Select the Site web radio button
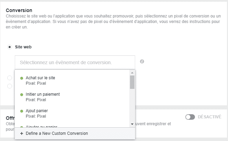The height and width of the screenshot is (141, 228). pos(10,47)
